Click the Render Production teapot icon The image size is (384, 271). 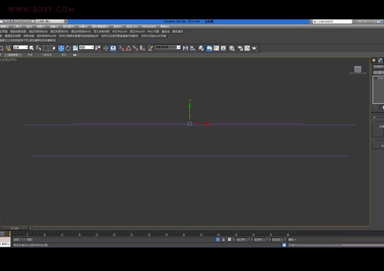tap(254, 48)
